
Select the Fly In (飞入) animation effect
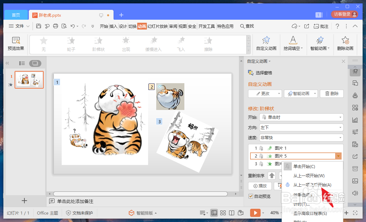181,44
